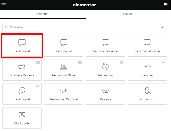Select the Testimonial Center widget
Image resolution: width=171 pixels, height=131 pixels.
pyautogui.click(x=105, y=46)
